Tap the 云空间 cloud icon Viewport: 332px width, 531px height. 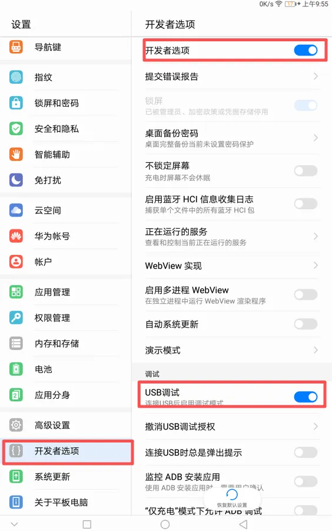coord(16,210)
